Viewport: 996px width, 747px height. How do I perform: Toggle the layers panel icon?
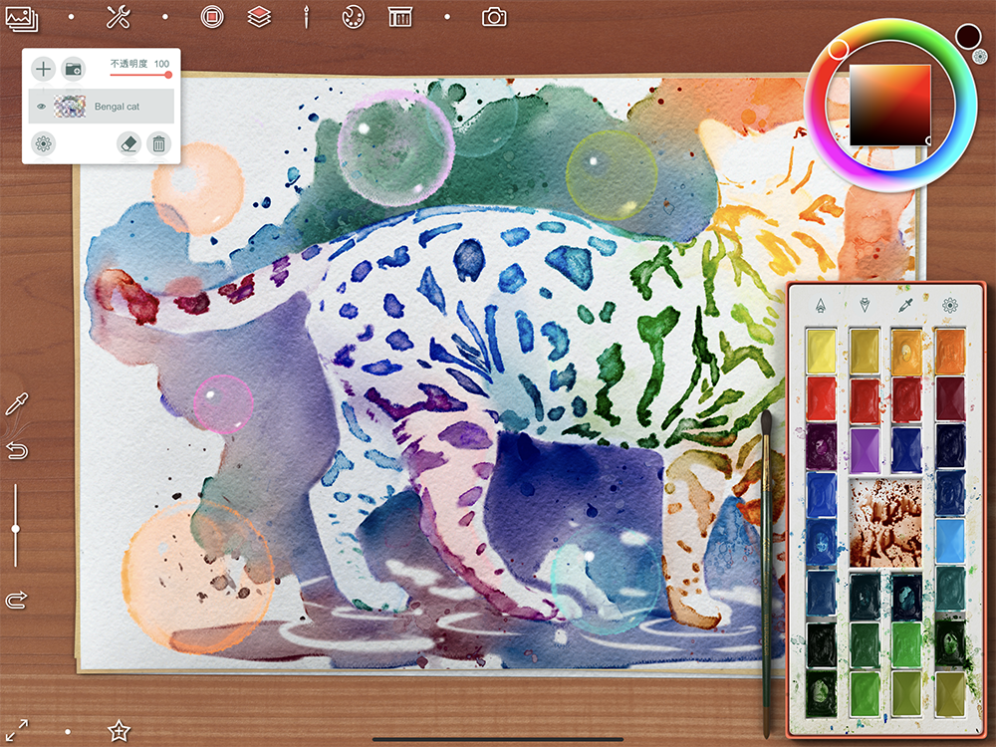(x=260, y=17)
